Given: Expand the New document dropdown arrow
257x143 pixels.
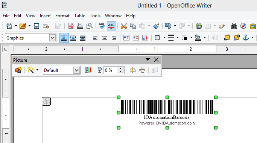Looking at the screenshot, I should 16,26.
